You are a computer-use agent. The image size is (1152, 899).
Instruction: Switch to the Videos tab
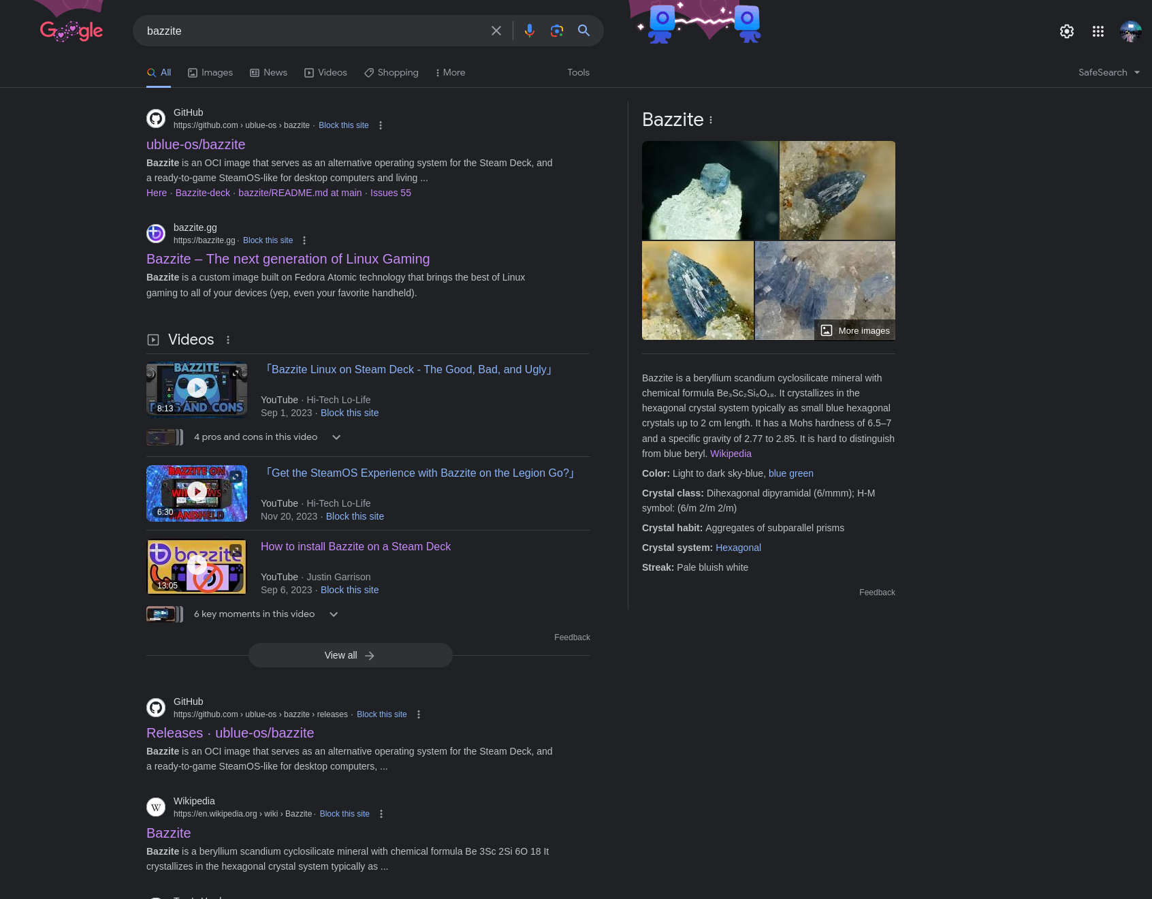[x=325, y=72]
